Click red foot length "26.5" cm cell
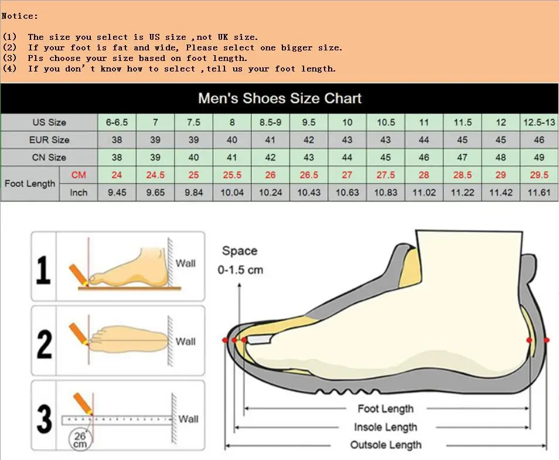559x460 pixels. 309,175
